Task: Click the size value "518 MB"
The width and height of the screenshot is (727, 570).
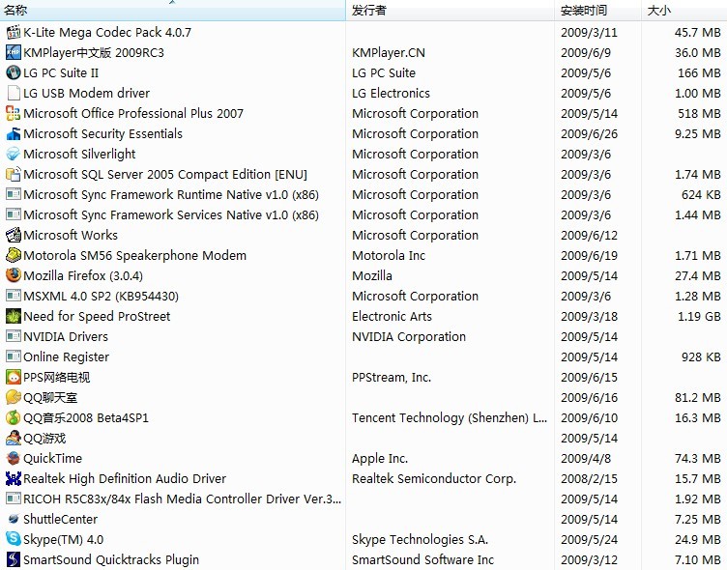Action: point(699,114)
